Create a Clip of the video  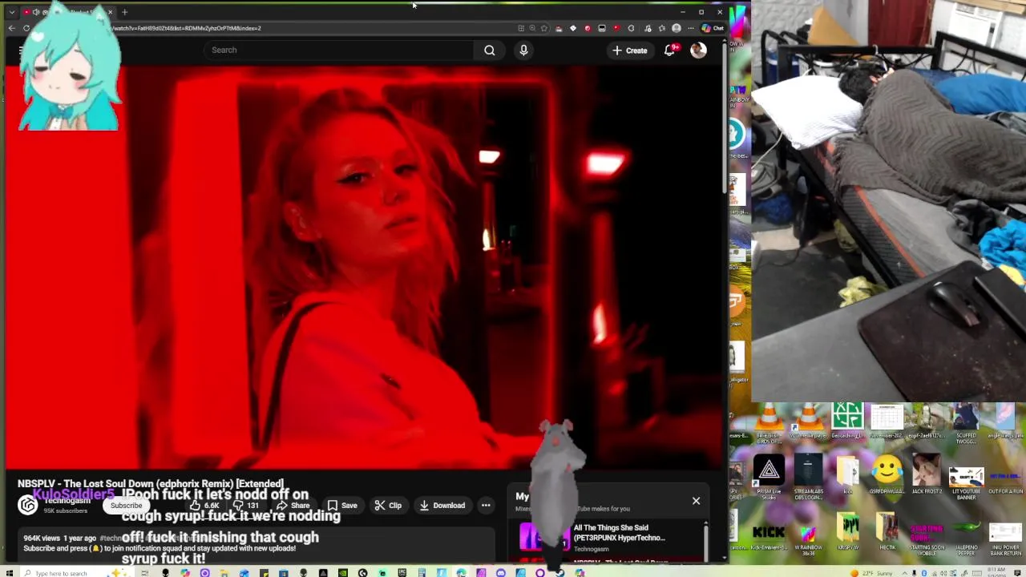click(388, 506)
